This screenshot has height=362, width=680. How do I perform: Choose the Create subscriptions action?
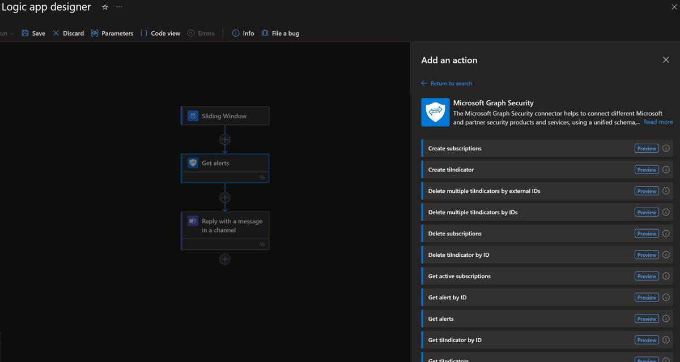click(547, 148)
